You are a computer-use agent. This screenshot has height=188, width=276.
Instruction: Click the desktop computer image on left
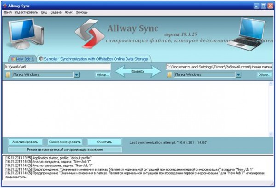(25, 34)
